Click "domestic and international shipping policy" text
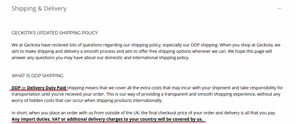The width and height of the screenshot is (296, 124). (x=145, y=58)
